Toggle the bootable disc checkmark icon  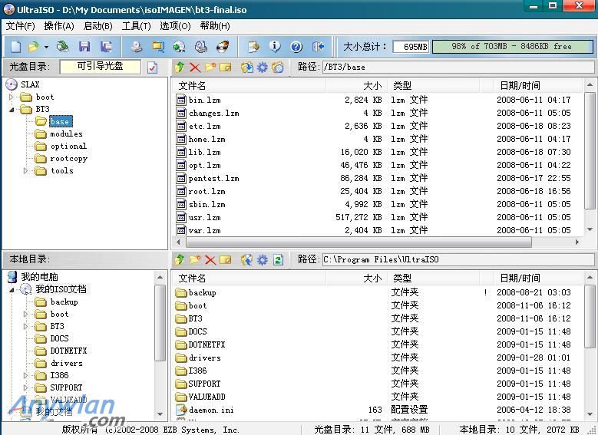152,68
